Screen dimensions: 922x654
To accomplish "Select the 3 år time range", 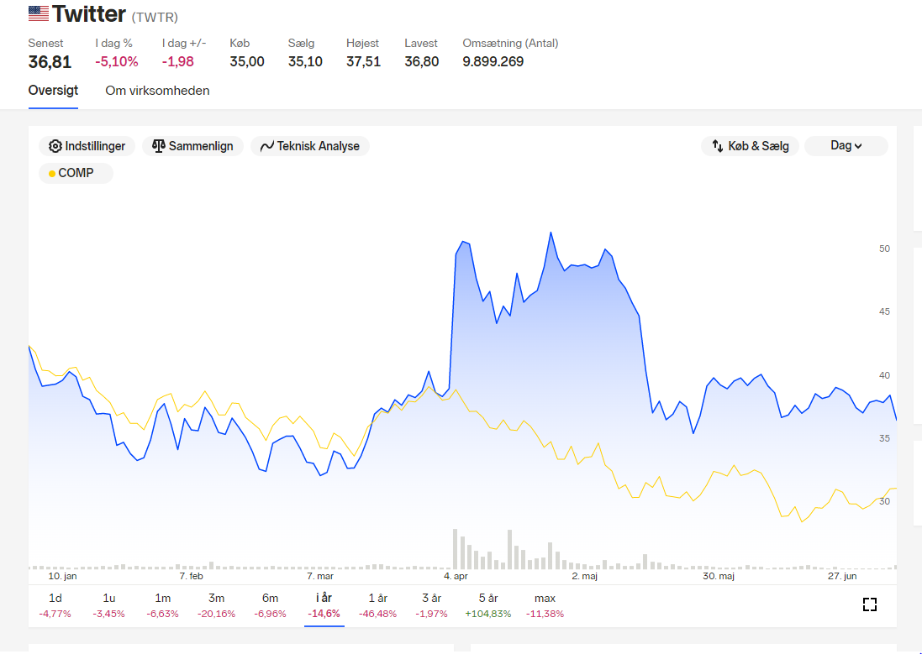I will click(432, 606).
